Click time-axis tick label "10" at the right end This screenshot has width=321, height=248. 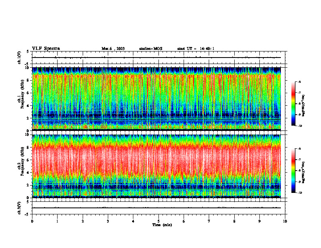285,221
